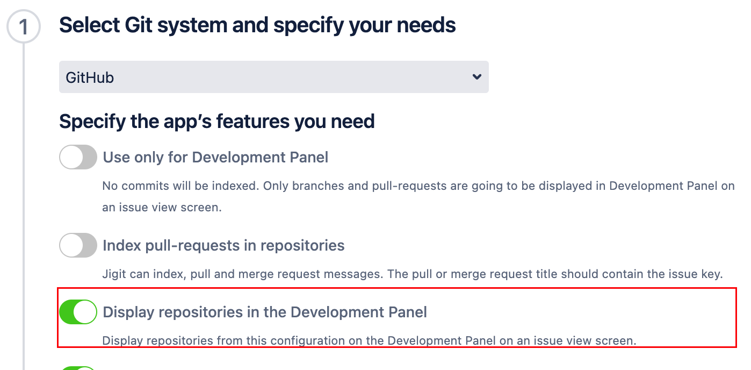Click the 'Specify the app's features you need' heading

[216, 122]
